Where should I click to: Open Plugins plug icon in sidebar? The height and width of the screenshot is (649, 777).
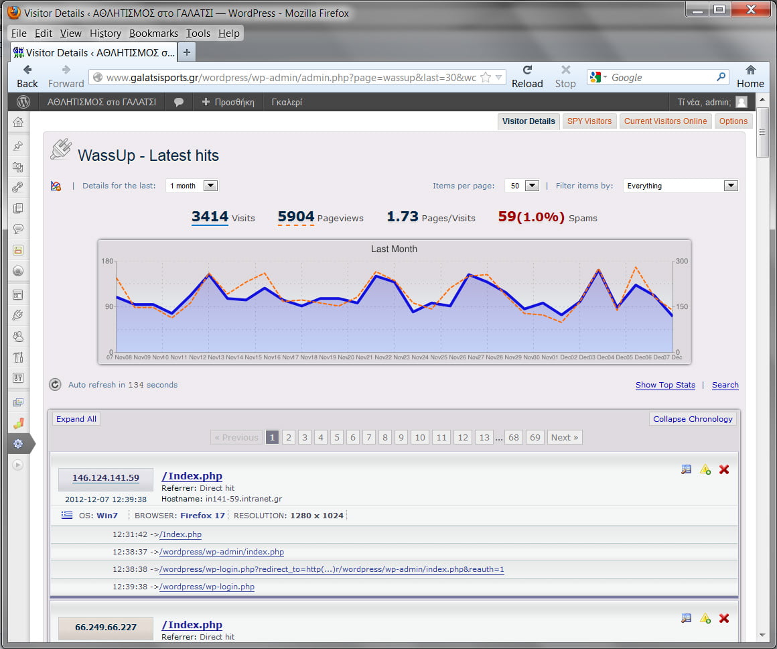[x=18, y=315]
